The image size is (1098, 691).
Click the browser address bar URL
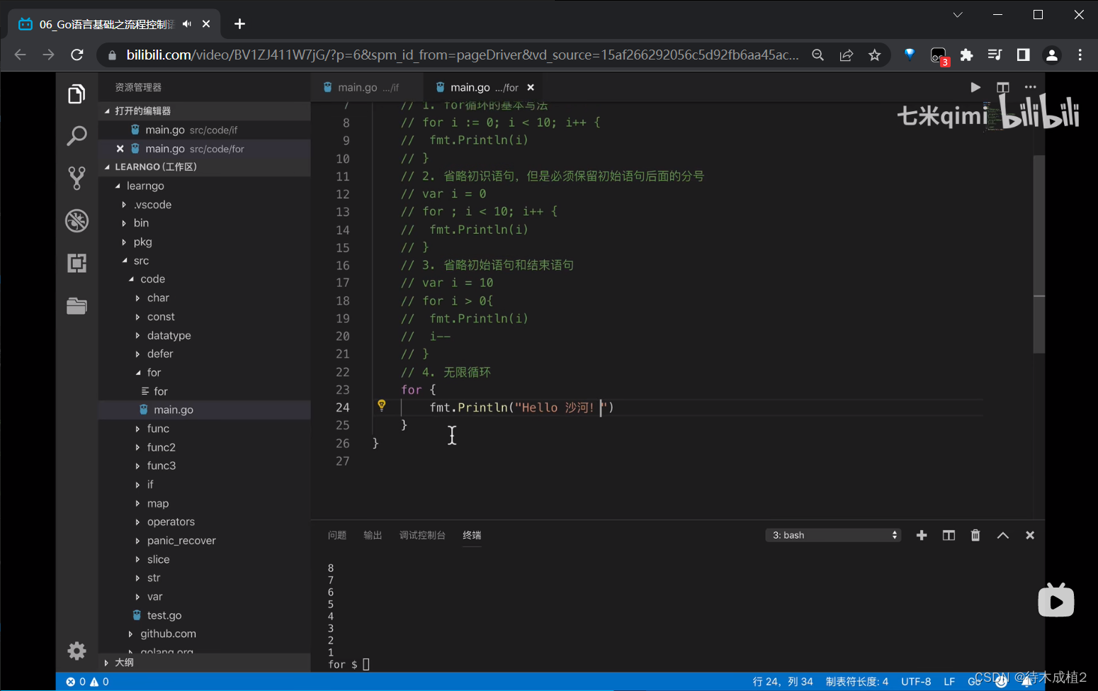(462, 55)
